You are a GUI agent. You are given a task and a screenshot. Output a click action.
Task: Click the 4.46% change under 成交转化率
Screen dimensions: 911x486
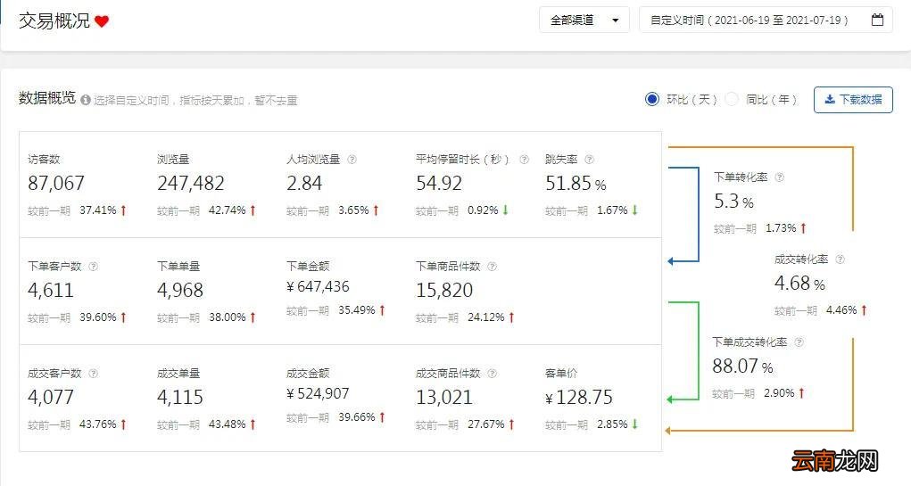(847, 310)
